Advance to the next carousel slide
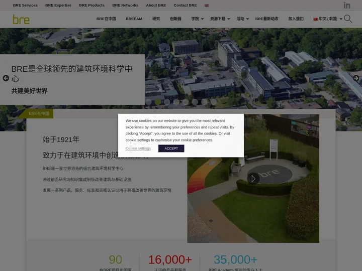Image resolution: width=362 pixels, height=271 pixels. coord(356,78)
